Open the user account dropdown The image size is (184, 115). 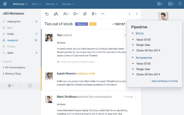pos(171,4)
